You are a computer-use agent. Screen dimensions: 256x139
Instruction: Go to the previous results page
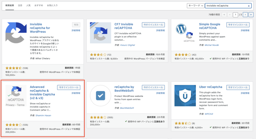(x=230, y=15)
